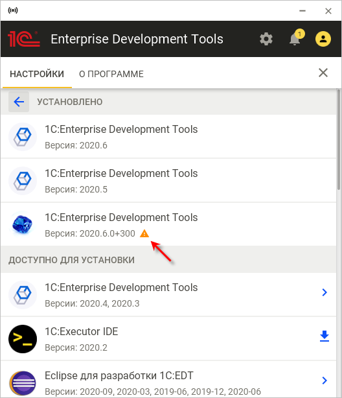Go back using the blue arrow button
The width and height of the screenshot is (342, 398).
pos(19,102)
